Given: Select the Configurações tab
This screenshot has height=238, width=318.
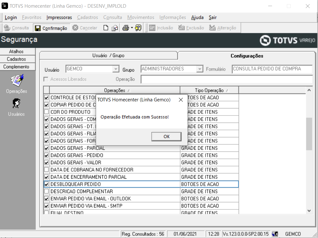Looking at the screenshot, I should 247,56.
